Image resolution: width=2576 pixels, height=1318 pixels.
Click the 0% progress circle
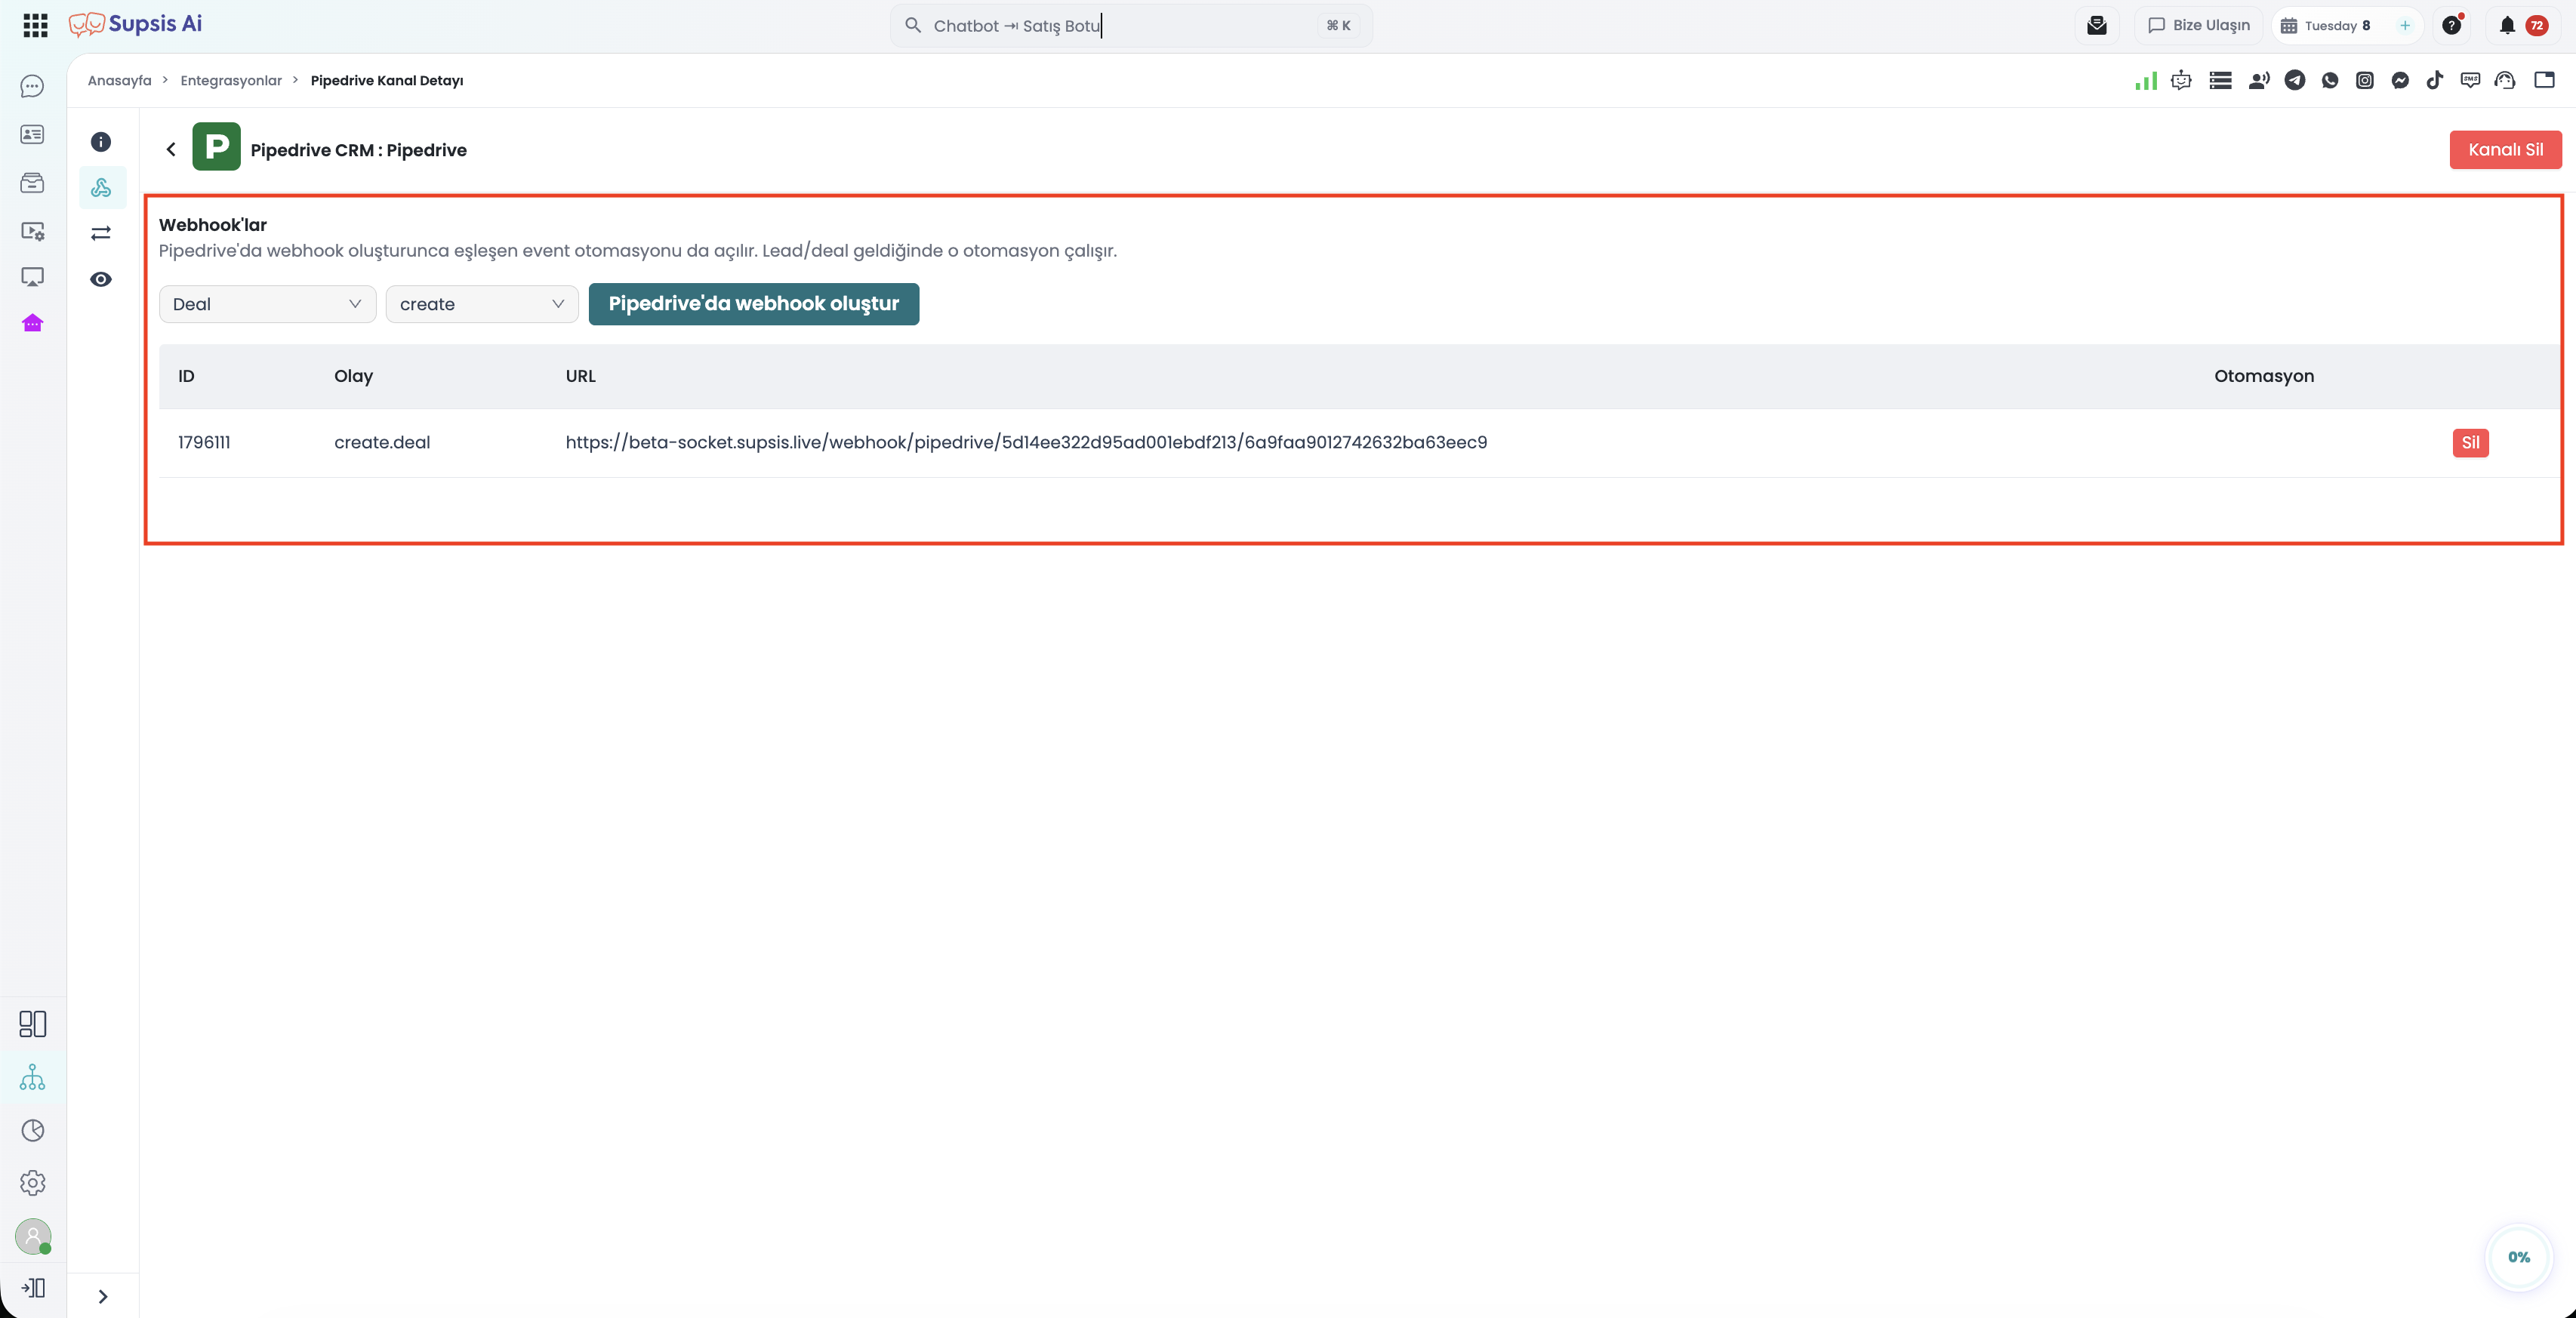pyautogui.click(x=2519, y=1257)
